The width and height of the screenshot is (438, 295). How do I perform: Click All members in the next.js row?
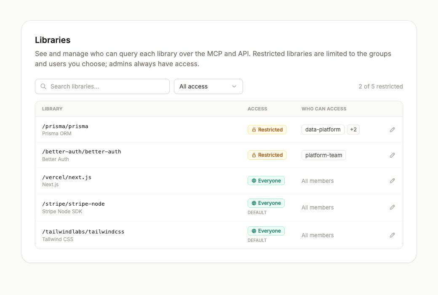click(318, 181)
